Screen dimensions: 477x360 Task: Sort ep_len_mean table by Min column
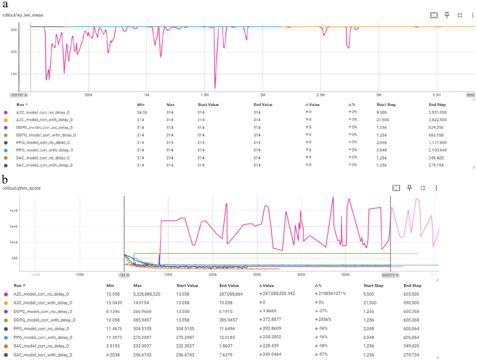pyautogui.click(x=141, y=105)
